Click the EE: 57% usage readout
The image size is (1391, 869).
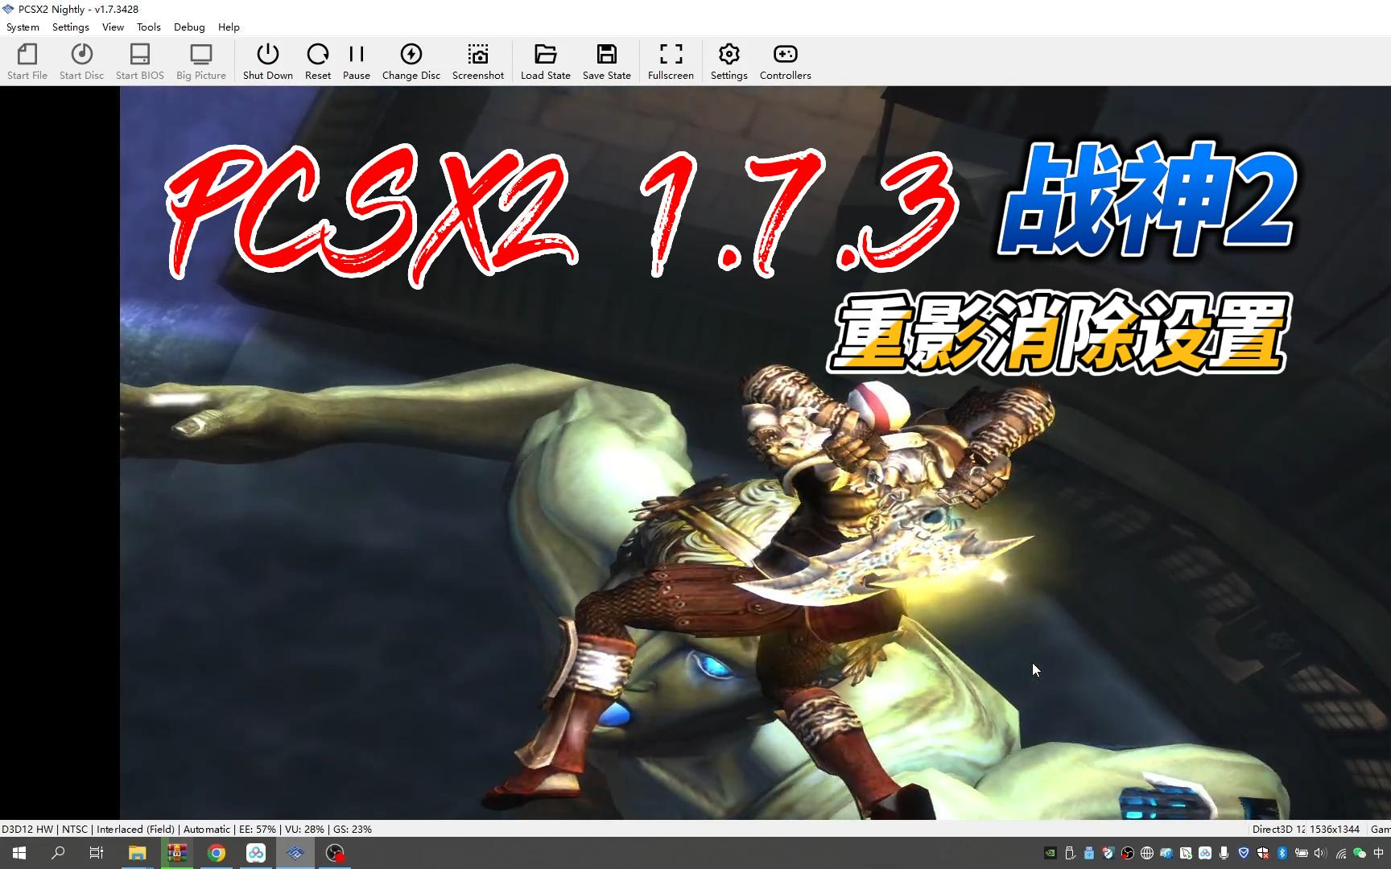(x=258, y=829)
